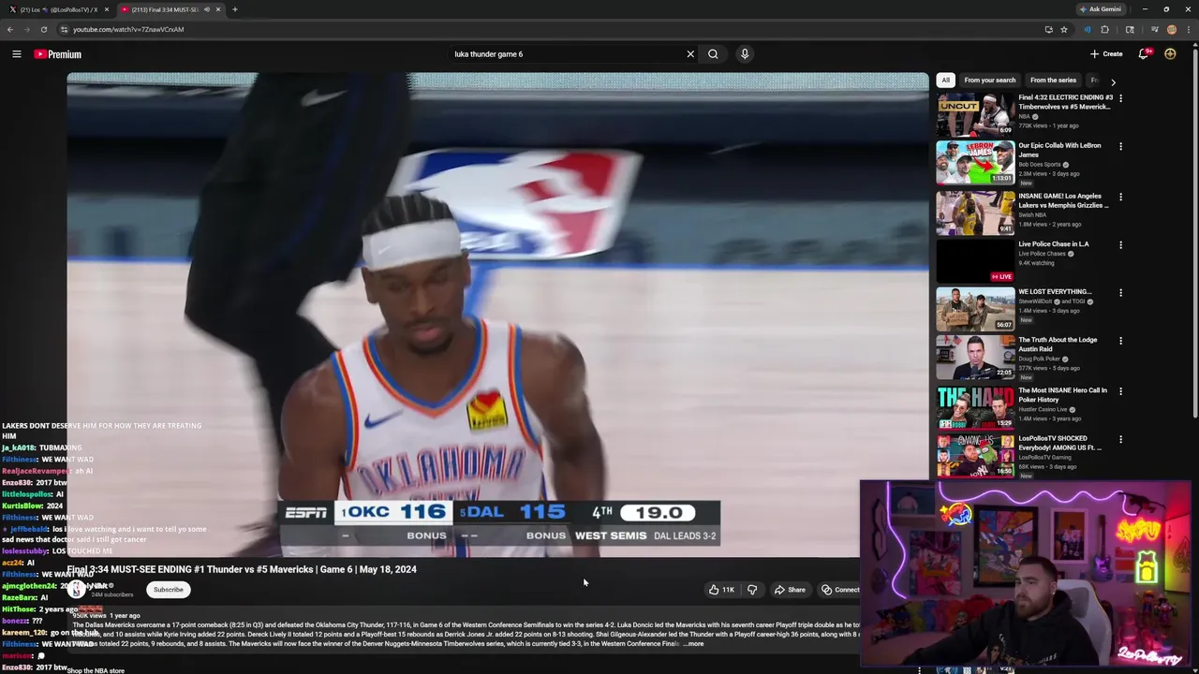Reload the page

click(x=43, y=29)
